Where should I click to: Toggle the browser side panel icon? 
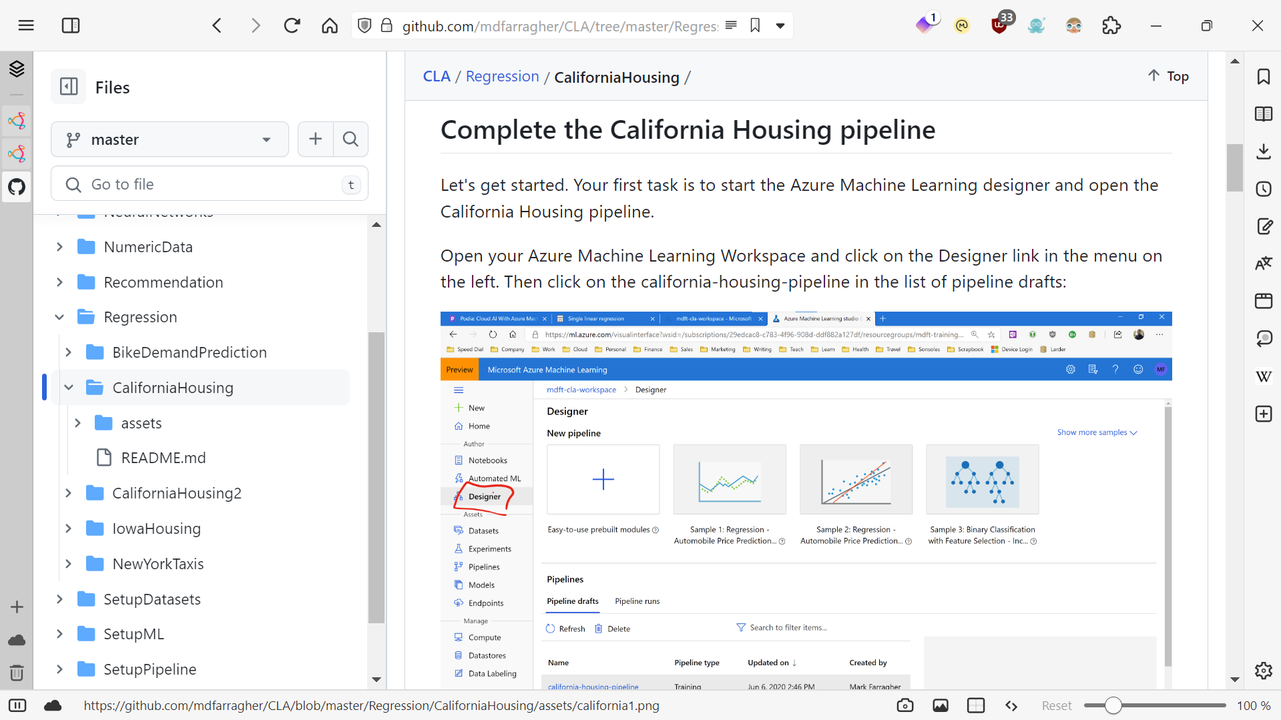pyautogui.click(x=71, y=25)
